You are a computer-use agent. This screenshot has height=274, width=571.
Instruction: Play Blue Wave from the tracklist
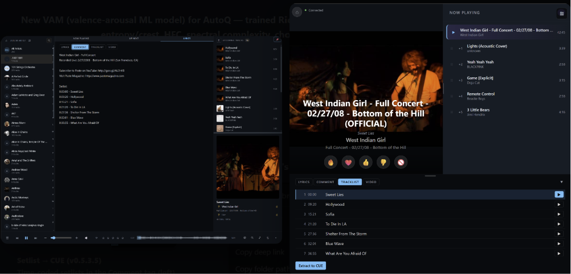pyautogui.click(x=559, y=243)
